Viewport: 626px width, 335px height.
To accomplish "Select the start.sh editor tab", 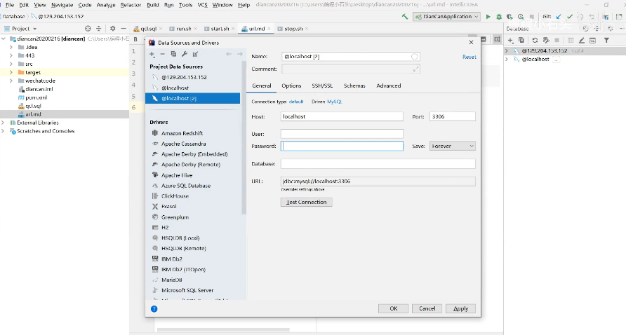I will click(x=220, y=29).
